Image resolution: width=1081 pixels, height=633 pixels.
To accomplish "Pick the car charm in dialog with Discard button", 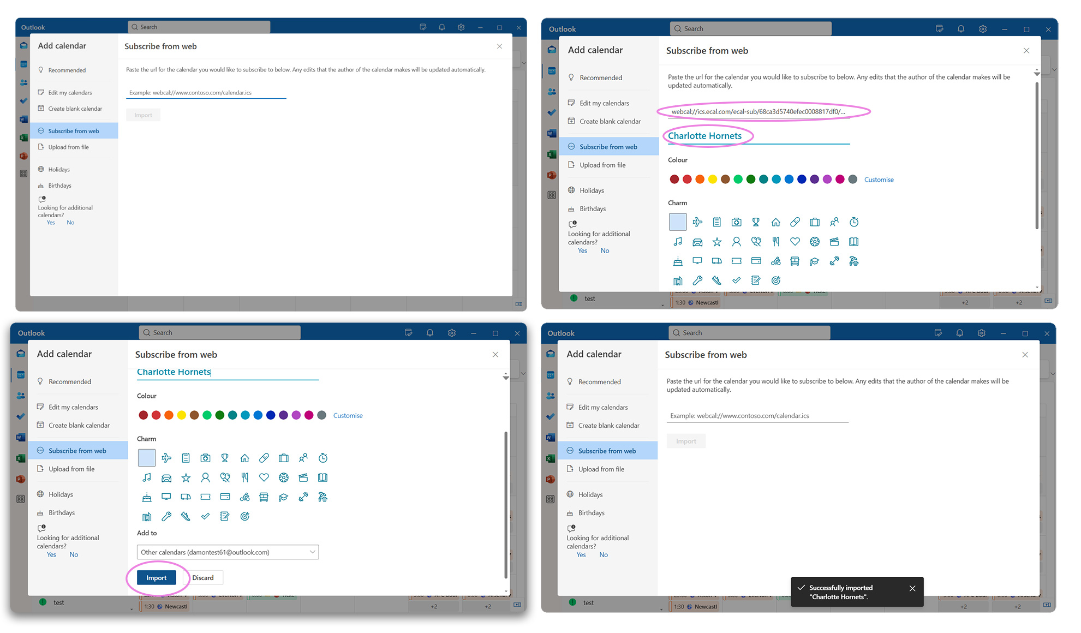I will click(x=166, y=478).
